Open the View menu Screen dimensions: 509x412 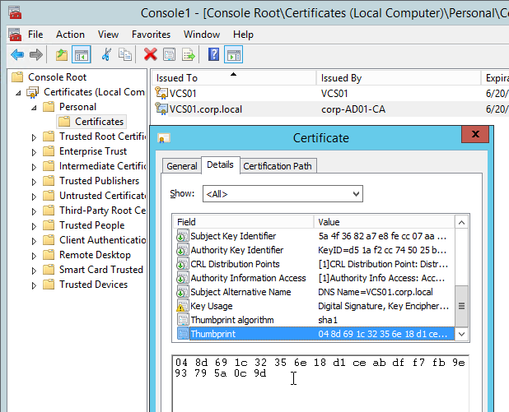pyautogui.click(x=108, y=35)
